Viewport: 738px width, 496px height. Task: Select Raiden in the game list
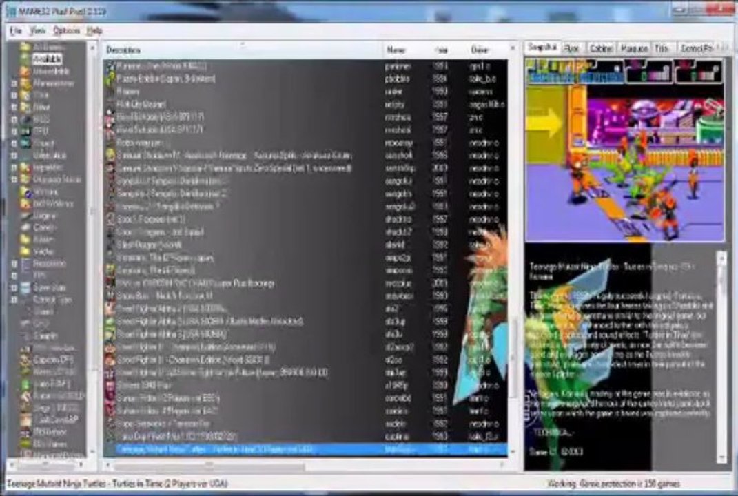305,92
